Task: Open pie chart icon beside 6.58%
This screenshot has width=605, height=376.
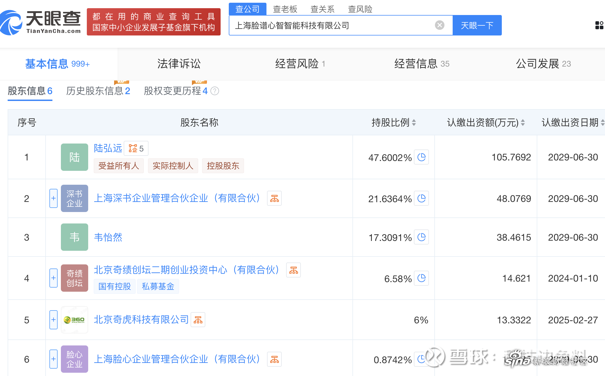Action: pos(422,278)
